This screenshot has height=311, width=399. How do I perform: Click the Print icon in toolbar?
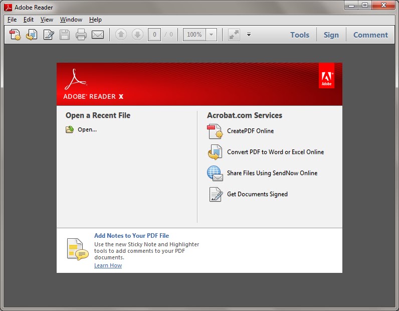click(x=81, y=35)
